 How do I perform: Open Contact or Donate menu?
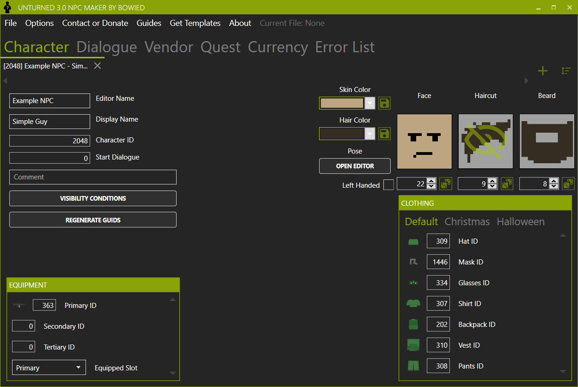tap(95, 23)
